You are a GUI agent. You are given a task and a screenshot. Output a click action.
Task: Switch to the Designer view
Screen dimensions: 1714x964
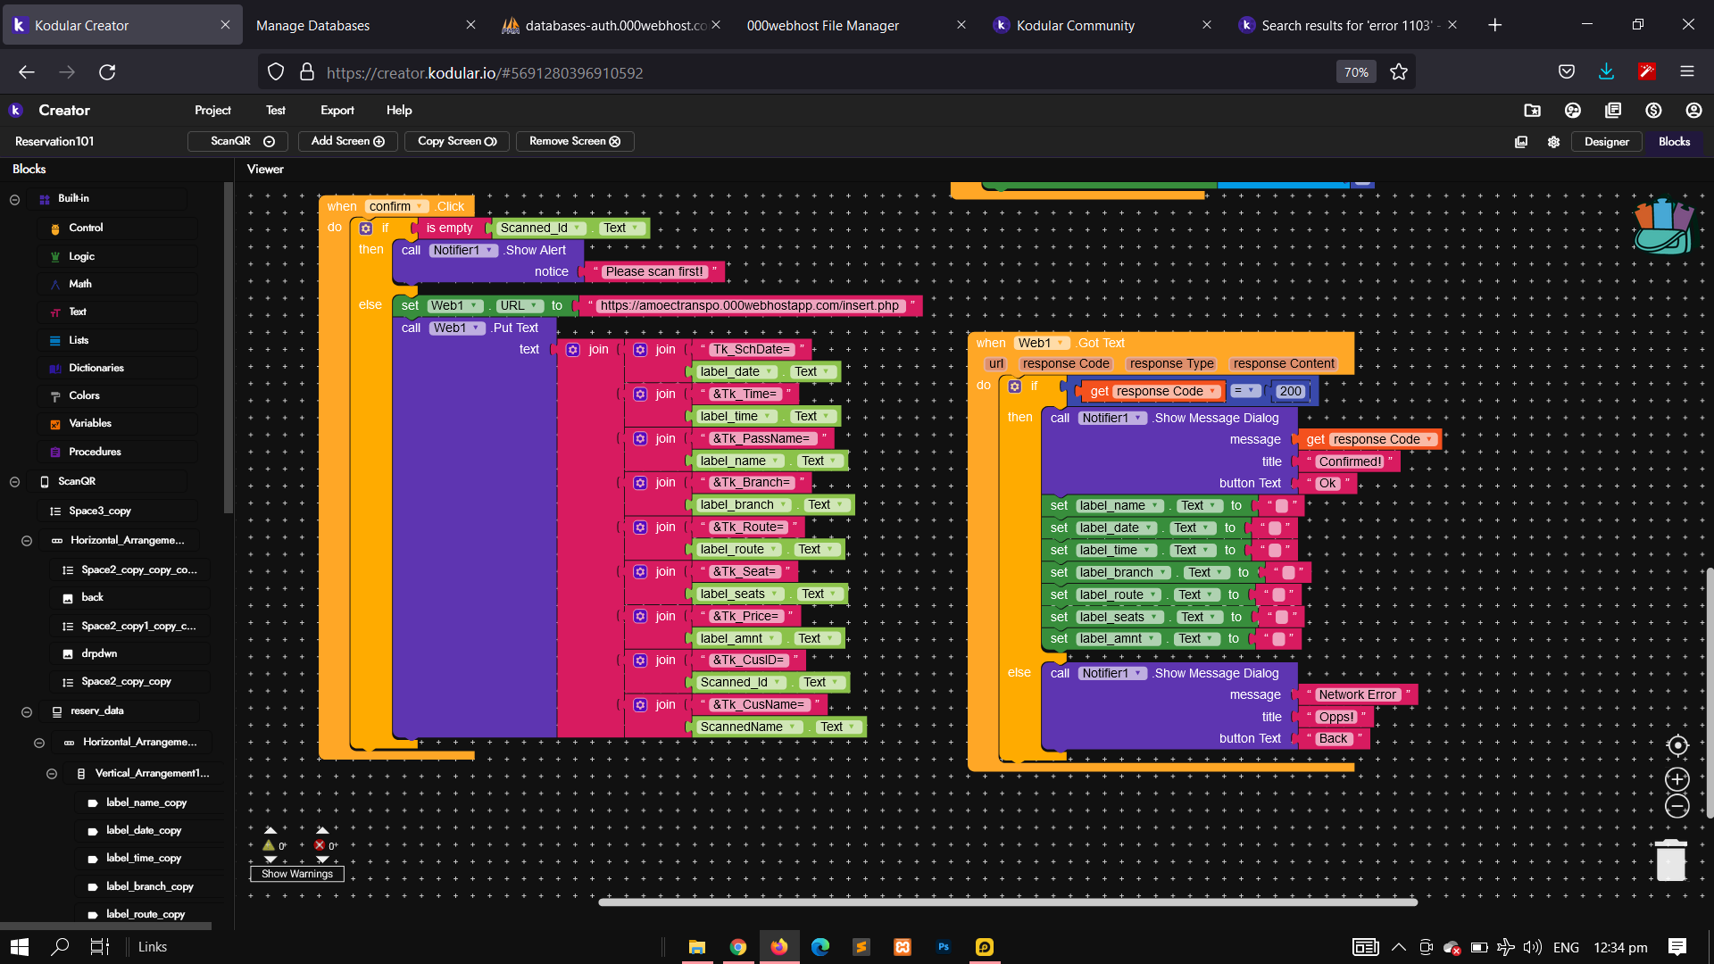tap(1606, 141)
